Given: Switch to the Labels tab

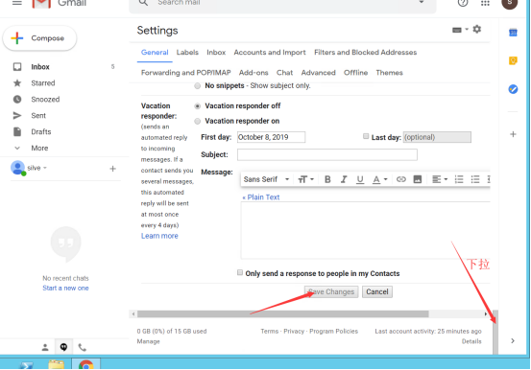Looking at the screenshot, I should (187, 52).
